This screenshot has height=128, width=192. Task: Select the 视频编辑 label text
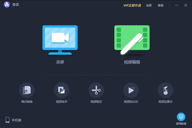pos(132,62)
